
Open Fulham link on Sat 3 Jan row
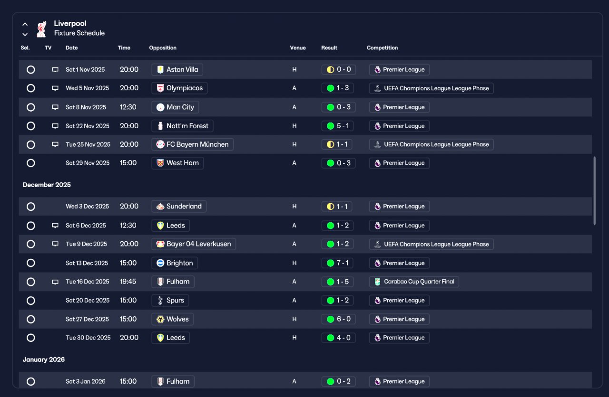(173, 381)
